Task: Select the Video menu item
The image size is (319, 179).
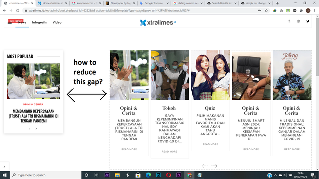Action: 57,22
